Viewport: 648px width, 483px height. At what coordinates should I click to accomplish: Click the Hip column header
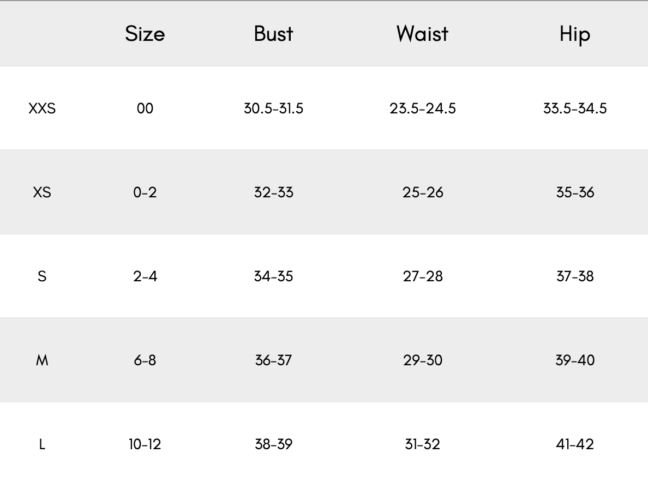coord(575,34)
